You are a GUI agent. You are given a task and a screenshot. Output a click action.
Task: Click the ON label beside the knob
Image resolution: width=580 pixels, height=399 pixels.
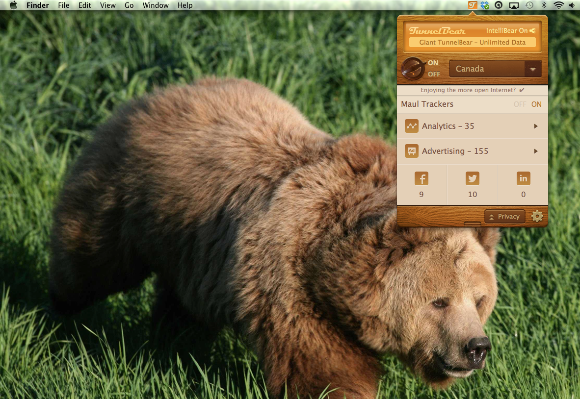pyautogui.click(x=433, y=63)
